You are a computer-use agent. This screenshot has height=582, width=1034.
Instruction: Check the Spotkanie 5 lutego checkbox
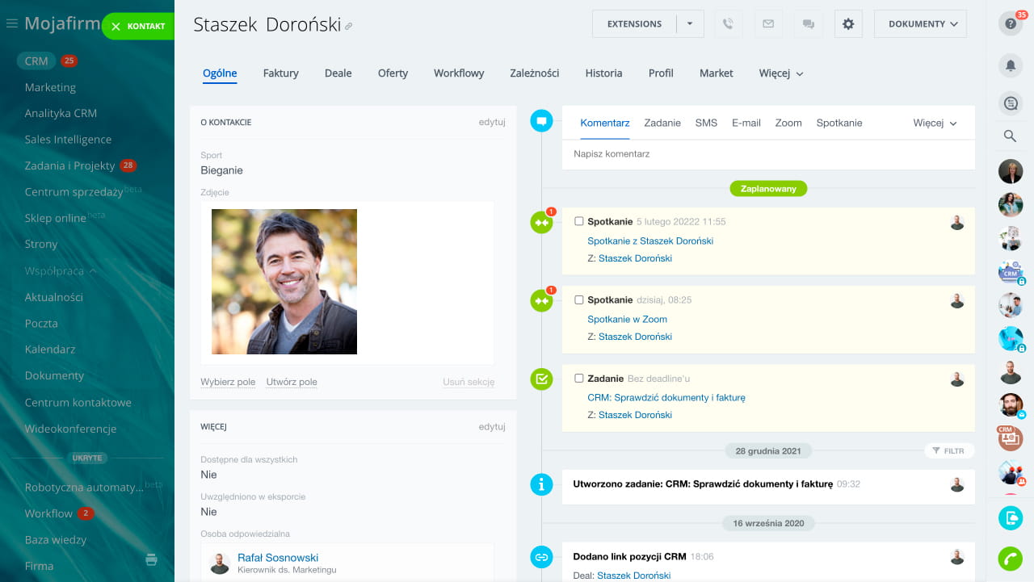pyautogui.click(x=578, y=221)
